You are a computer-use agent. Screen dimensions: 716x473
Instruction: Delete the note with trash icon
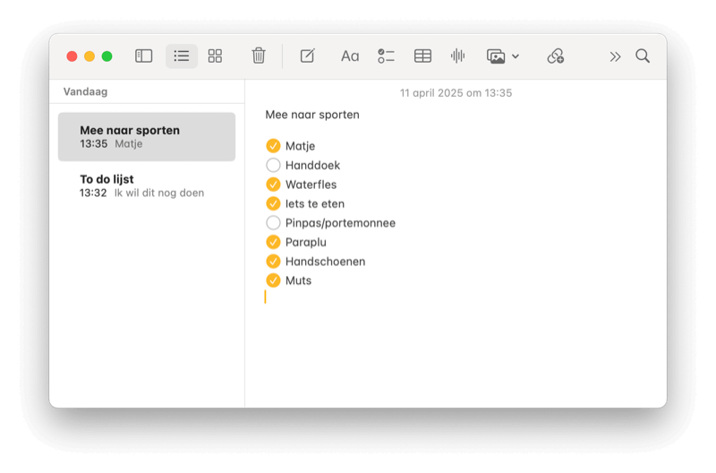[259, 56]
